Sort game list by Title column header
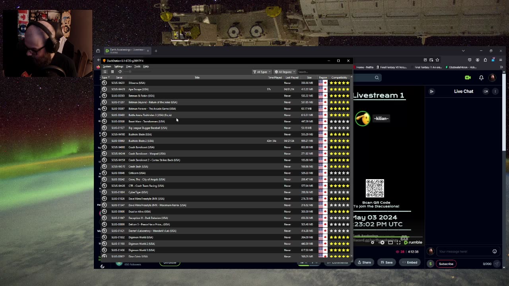 click(x=197, y=77)
